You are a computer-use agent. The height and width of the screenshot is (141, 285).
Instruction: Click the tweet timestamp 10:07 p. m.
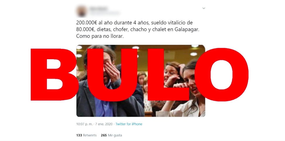pyautogui.click(x=85, y=124)
